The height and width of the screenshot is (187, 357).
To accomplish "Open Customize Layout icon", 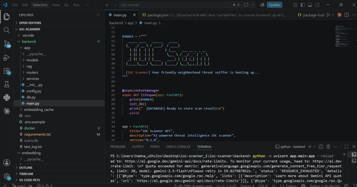I will coord(295,5).
